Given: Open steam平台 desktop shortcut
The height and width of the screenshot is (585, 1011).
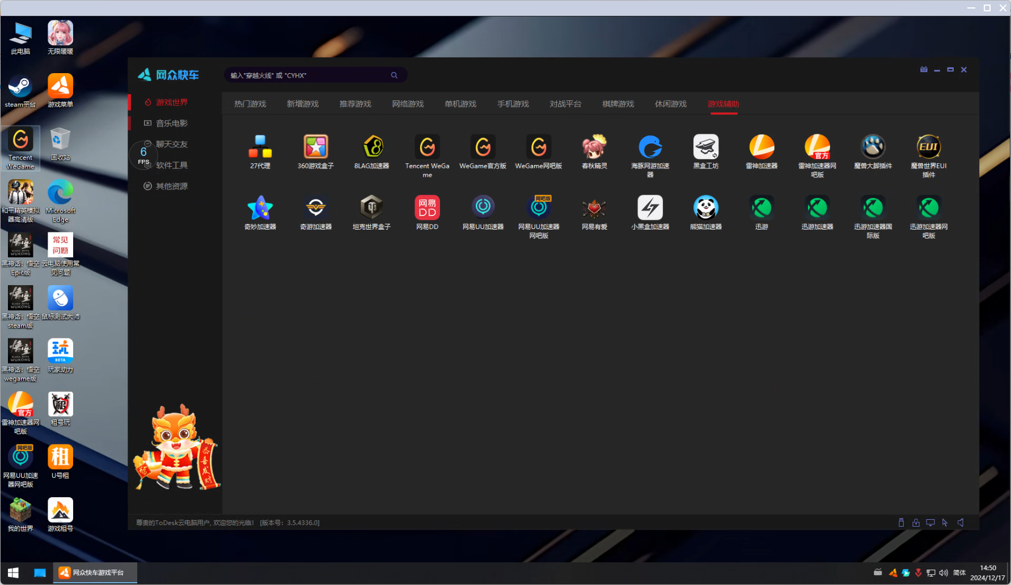Looking at the screenshot, I should coord(20,91).
